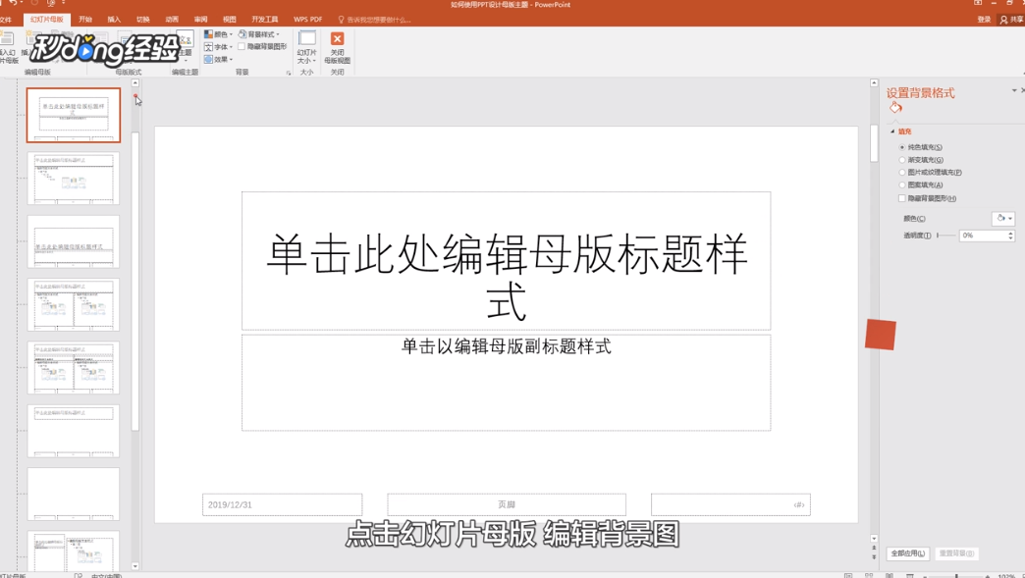This screenshot has width=1025, height=578.
Task: Click the Share person icon
Action: point(1004,20)
